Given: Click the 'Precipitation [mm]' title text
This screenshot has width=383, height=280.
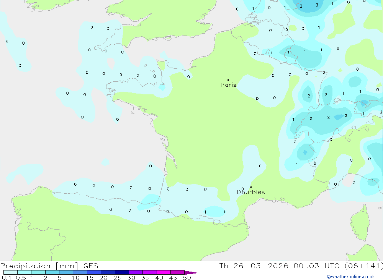Looking at the screenshot, I should tap(39, 266).
